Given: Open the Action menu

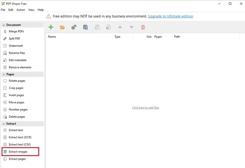Looking at the screenshot, I should click(21, 10).
